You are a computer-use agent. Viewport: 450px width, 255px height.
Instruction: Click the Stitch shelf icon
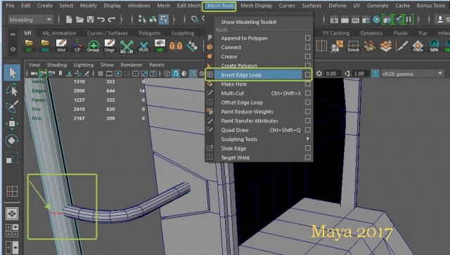353,46
